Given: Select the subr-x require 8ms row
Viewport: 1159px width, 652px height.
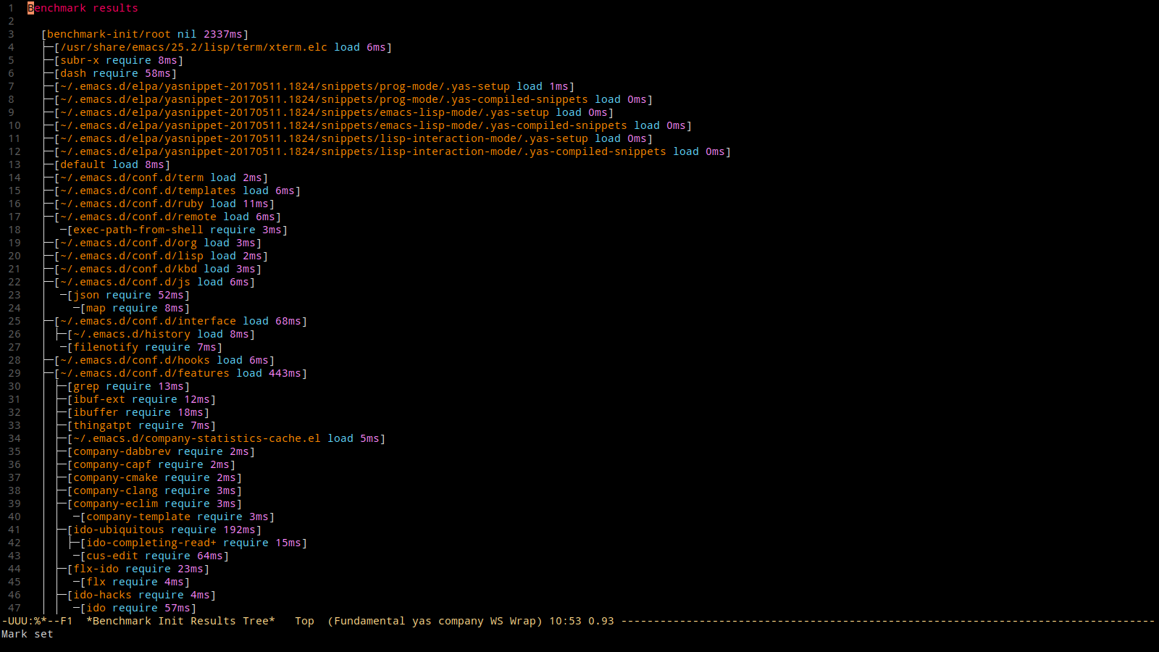Looking at the screenshot, I should 119,60.
